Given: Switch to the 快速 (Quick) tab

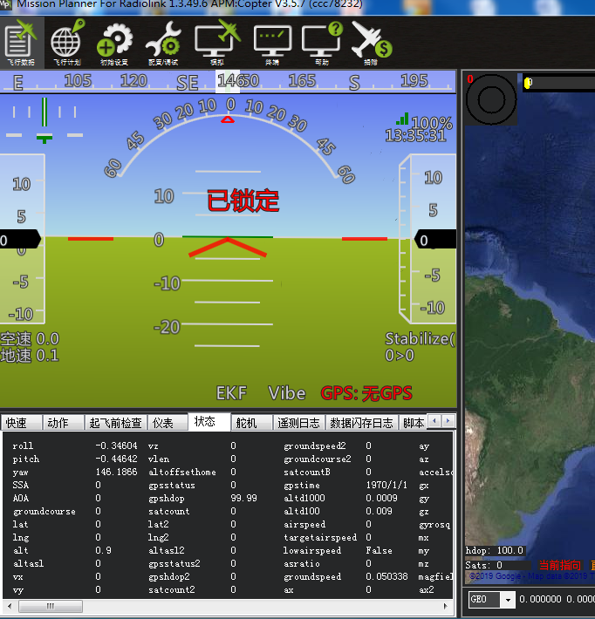Looking at the screenshot, I should point(17,423).
